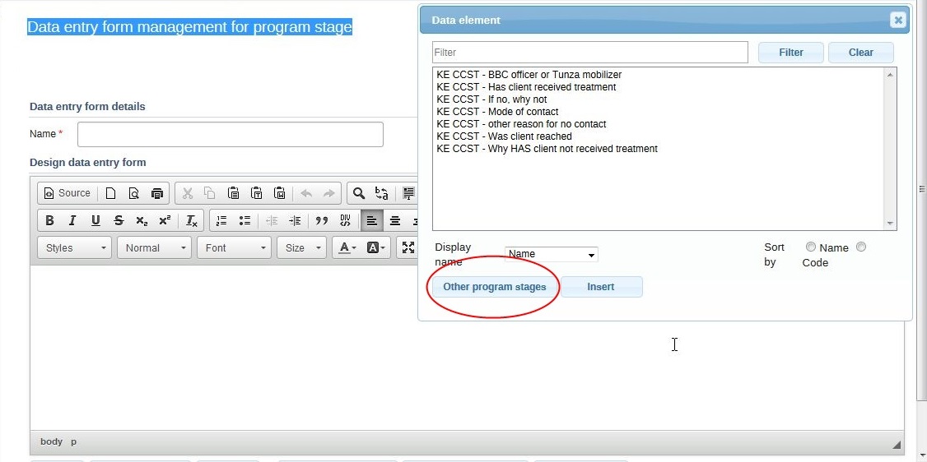The width and height of the screenshot is (927, 462).
Task: Close the Data element dialog
Action: click(898, 20)
